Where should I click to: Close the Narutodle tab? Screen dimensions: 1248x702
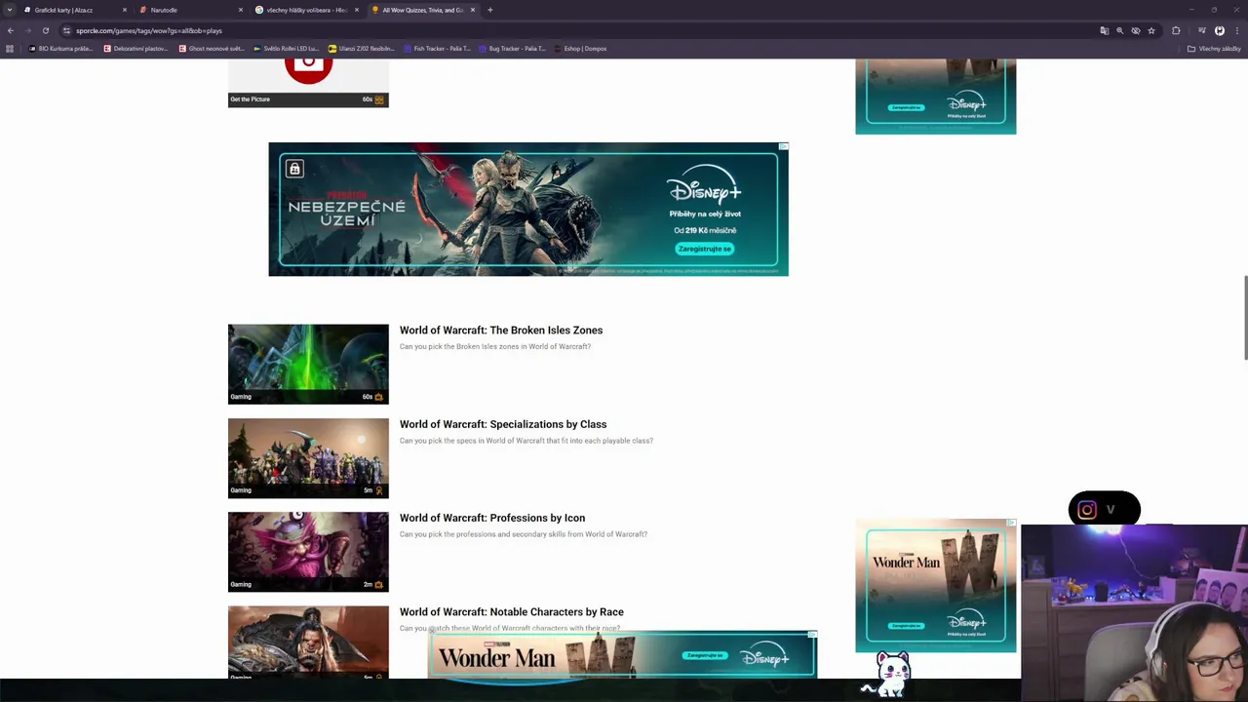241,10
